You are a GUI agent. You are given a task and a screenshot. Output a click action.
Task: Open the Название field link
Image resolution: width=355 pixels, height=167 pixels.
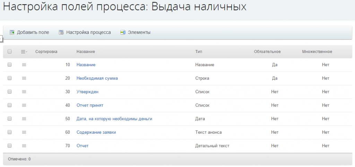[86, 65]
